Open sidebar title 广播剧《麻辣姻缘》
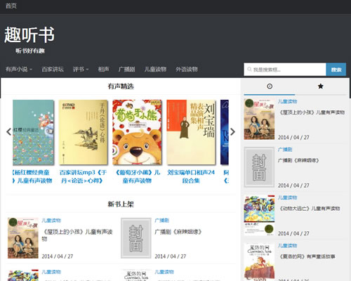This screenshot has height=281, width=351. [x=298, y=160]
